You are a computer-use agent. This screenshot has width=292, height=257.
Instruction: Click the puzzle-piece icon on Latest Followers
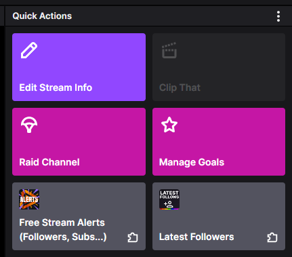click(272, 237)
